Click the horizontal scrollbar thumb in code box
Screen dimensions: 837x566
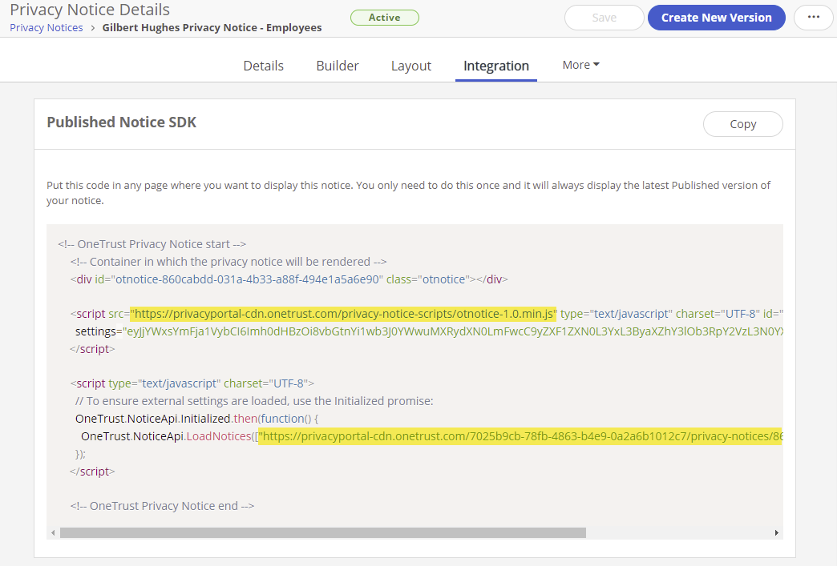(x=323, y=532)
